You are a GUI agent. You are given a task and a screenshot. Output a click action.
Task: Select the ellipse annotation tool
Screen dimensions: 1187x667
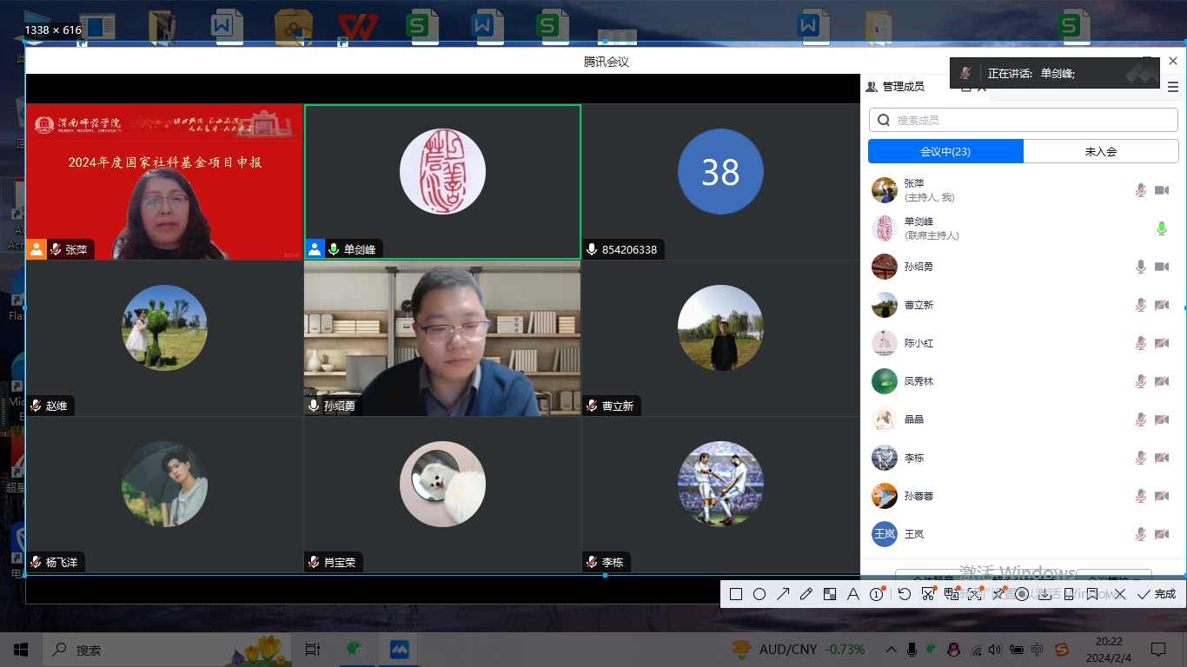coord(759,594)
